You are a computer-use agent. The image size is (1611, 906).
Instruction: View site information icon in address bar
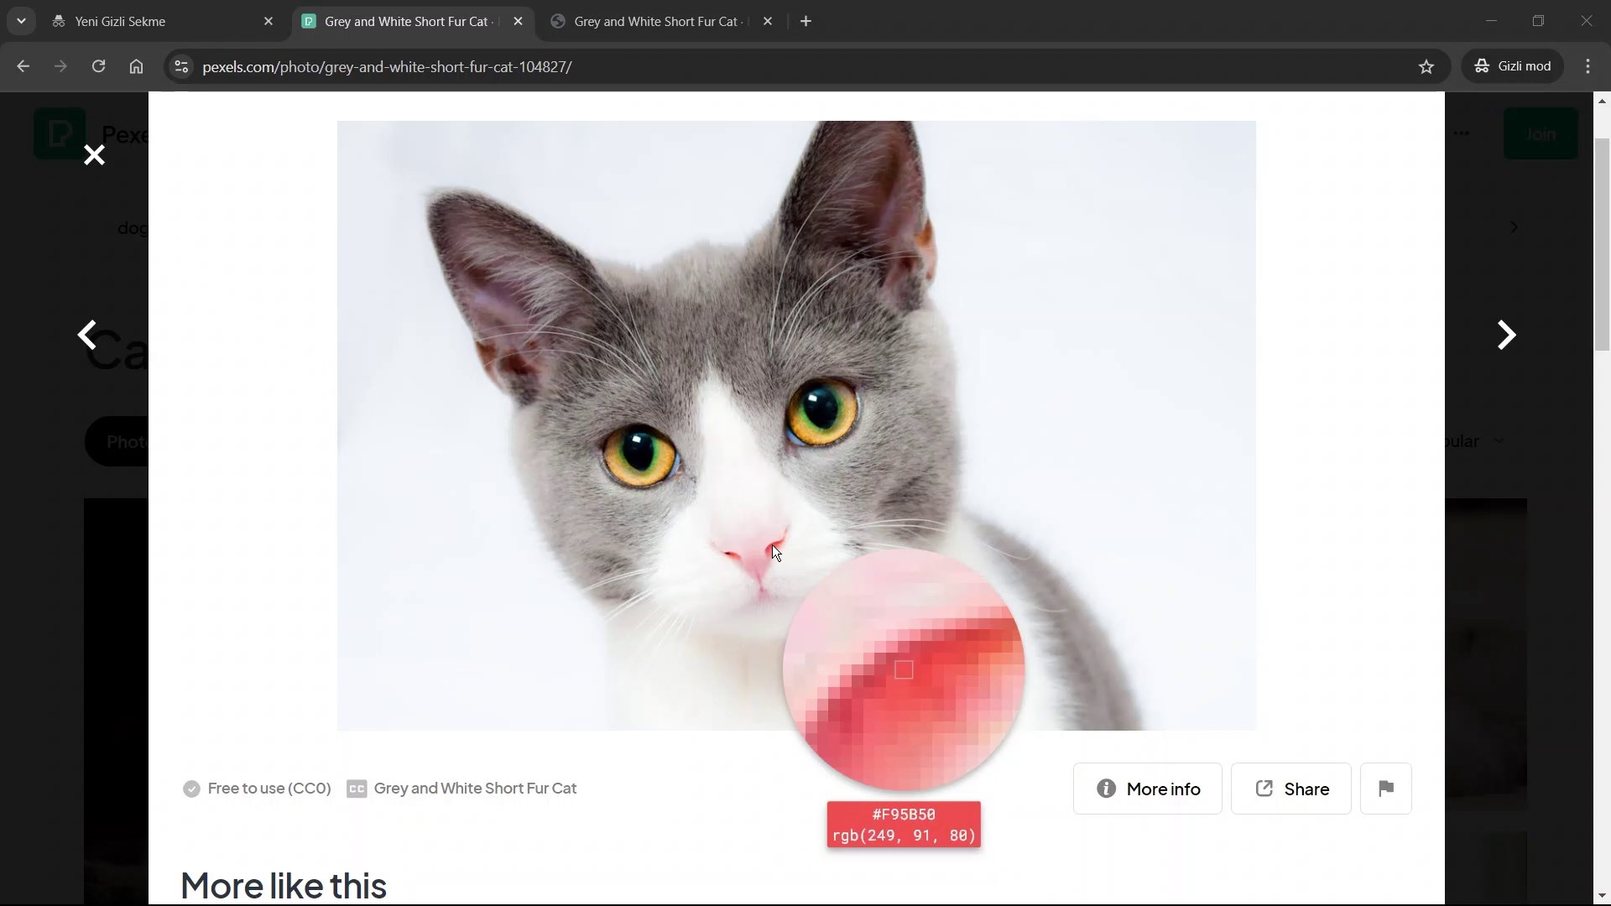pyautogui.click(x=180, y=66)
